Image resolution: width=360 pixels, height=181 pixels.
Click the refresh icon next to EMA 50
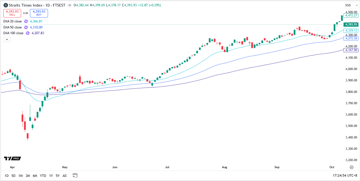coord(26,27)
